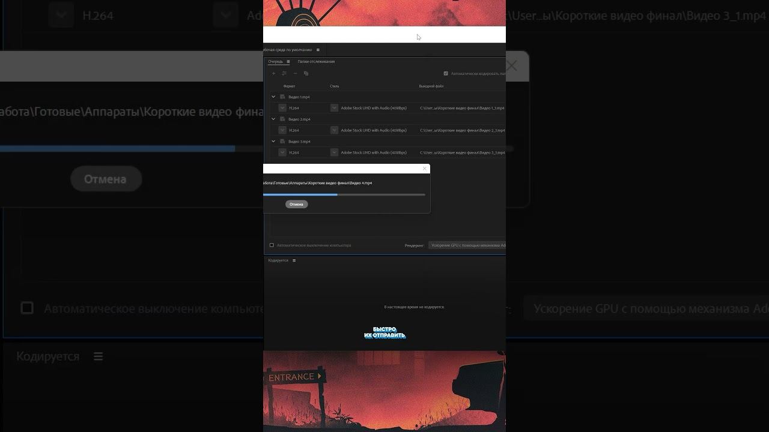Click the Выходной файл column header
Image resolution: width=769 pixels, height=432 pixels.
[431, 86]
